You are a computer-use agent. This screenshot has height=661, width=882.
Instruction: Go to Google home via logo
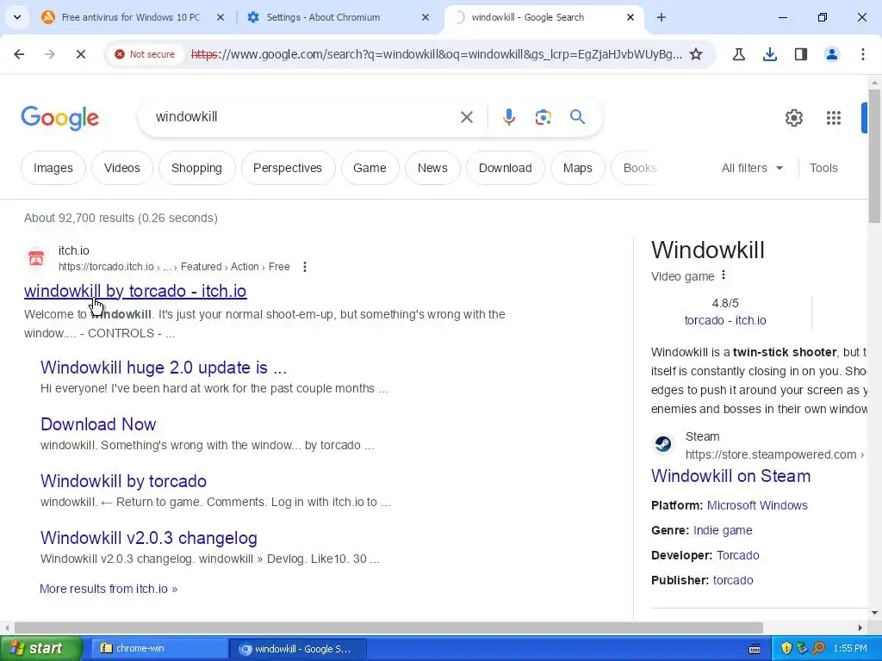[59, 118]
